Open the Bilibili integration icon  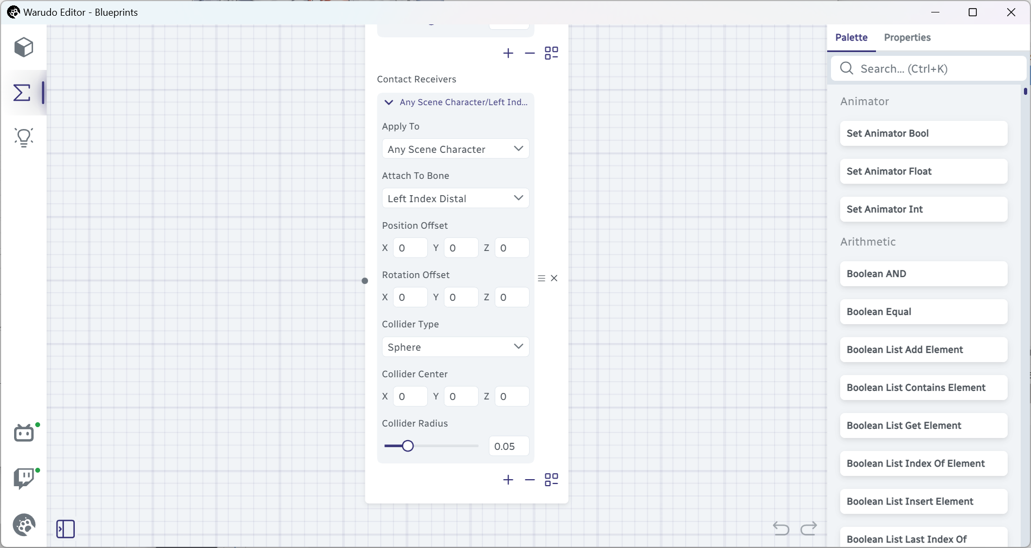(x=24, y=433)
